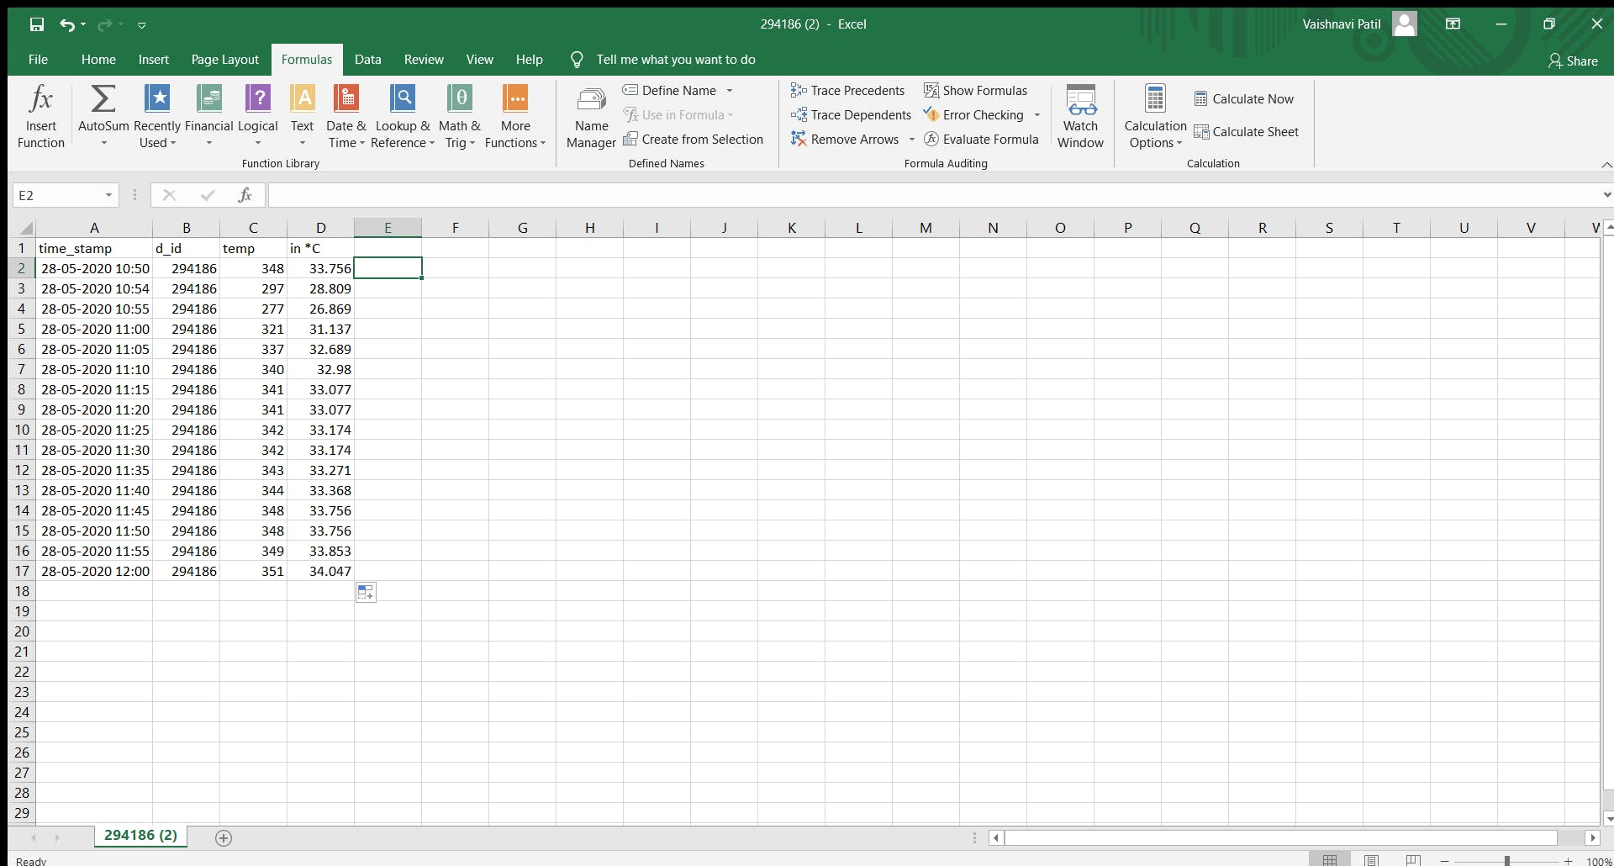The height and width of the screenshot is (866, 1614).
Task: Click Trace Dependents
Action: (x=851, y=114)
